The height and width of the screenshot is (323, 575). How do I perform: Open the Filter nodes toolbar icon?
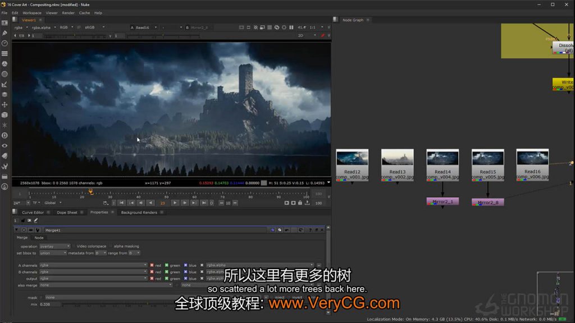(4, 74)
